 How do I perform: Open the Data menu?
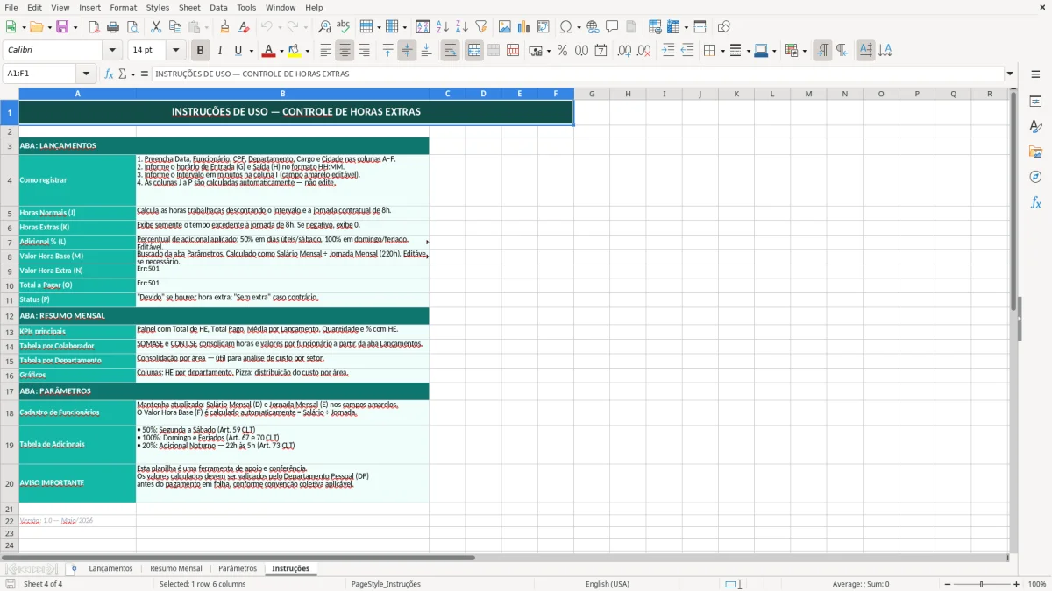(218, 7)
